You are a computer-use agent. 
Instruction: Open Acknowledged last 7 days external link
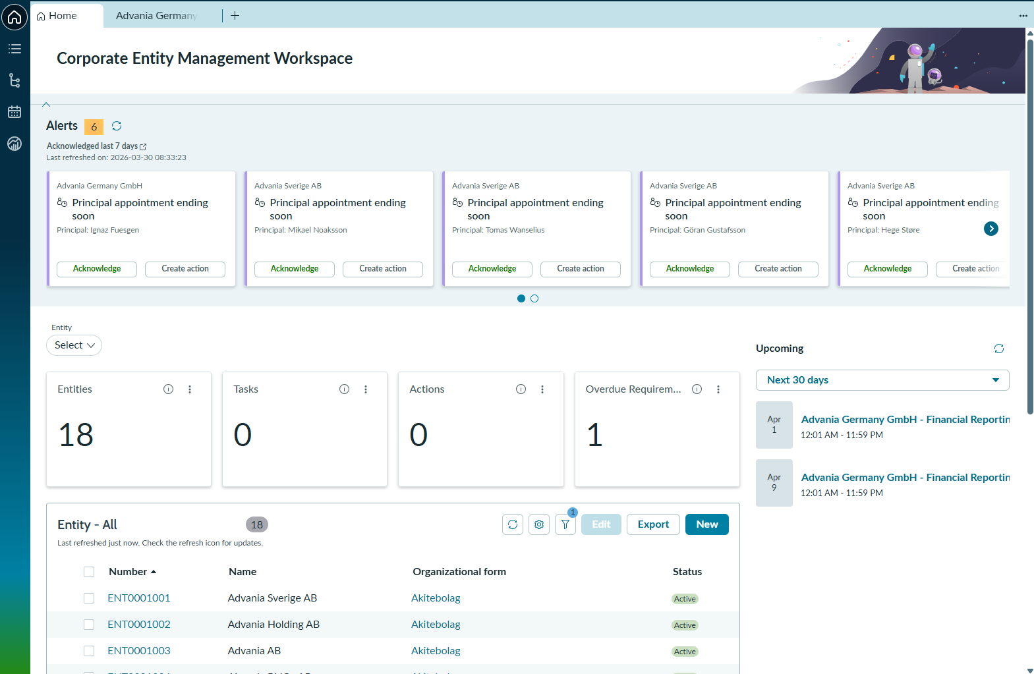pos(96,146)
